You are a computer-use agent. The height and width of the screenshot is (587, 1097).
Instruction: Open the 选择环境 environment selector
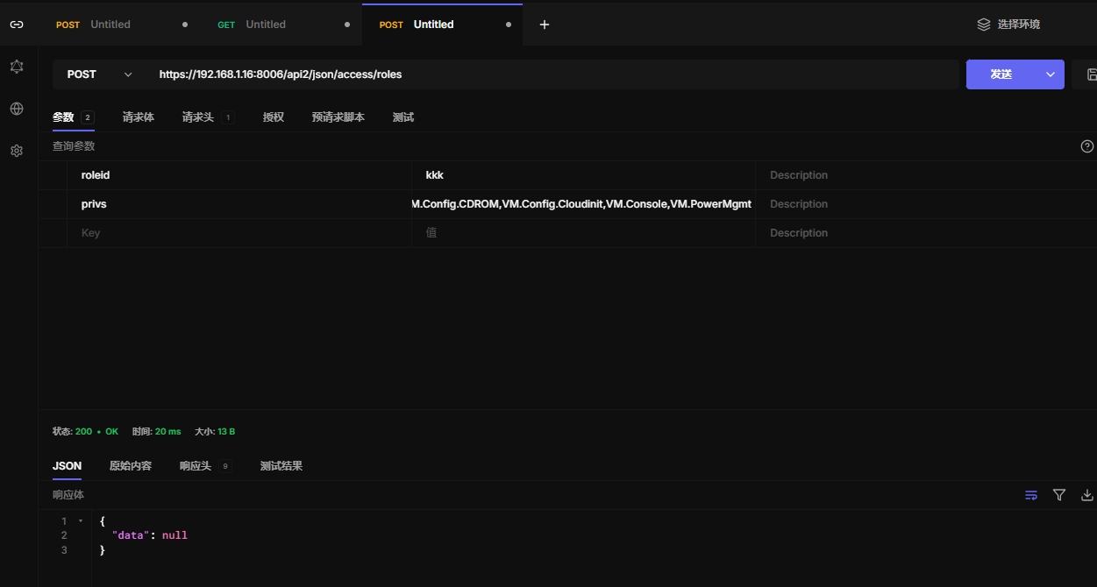[1008, 25]
